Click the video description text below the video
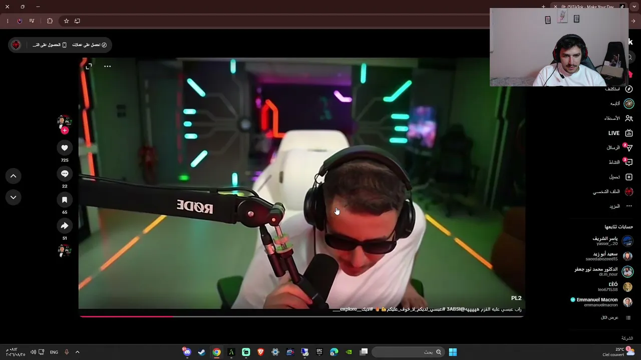Viewport: 641px width, 360px height. click(427, 309)
